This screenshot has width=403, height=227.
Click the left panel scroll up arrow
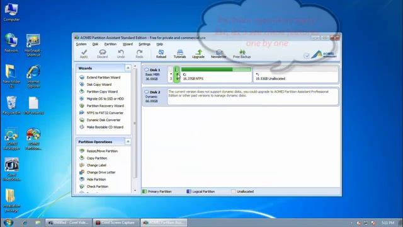(135, 66)
